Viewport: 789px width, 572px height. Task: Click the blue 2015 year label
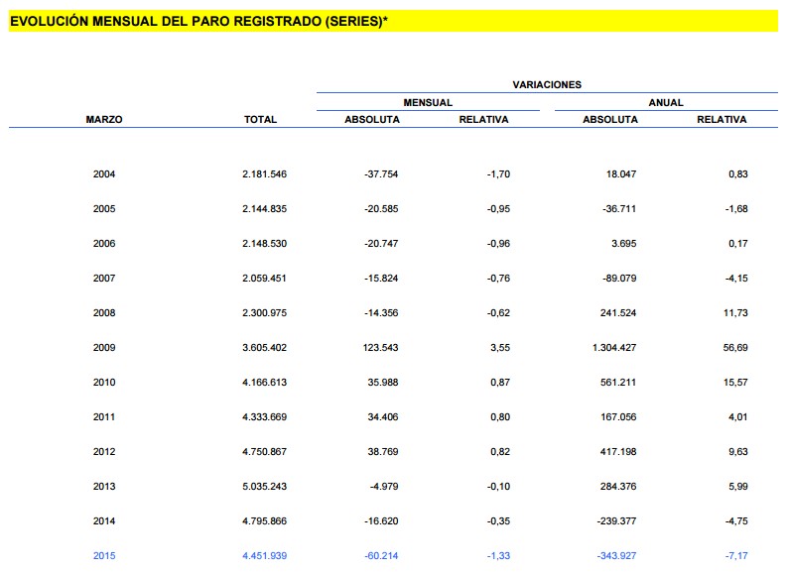pos(104,556)
